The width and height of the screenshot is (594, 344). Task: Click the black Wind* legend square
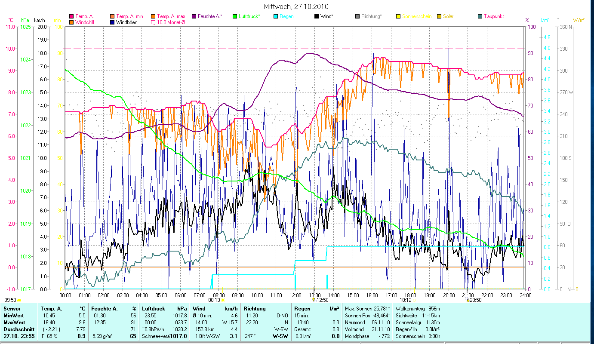tap(317, 16)
